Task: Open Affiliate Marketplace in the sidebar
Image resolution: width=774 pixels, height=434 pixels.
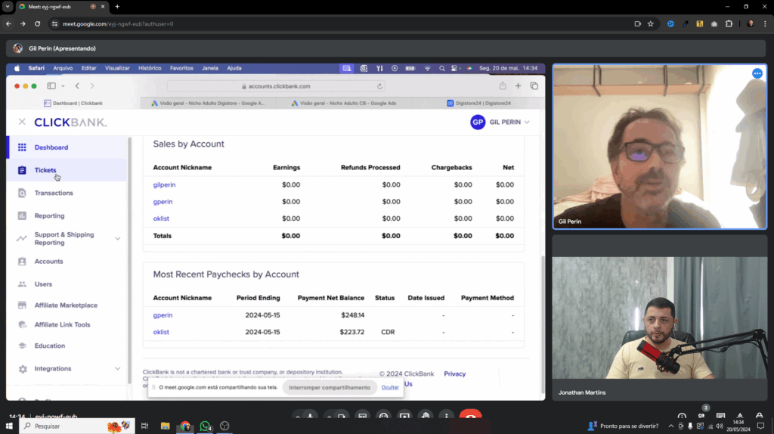Action: click(x=66, y=305)
